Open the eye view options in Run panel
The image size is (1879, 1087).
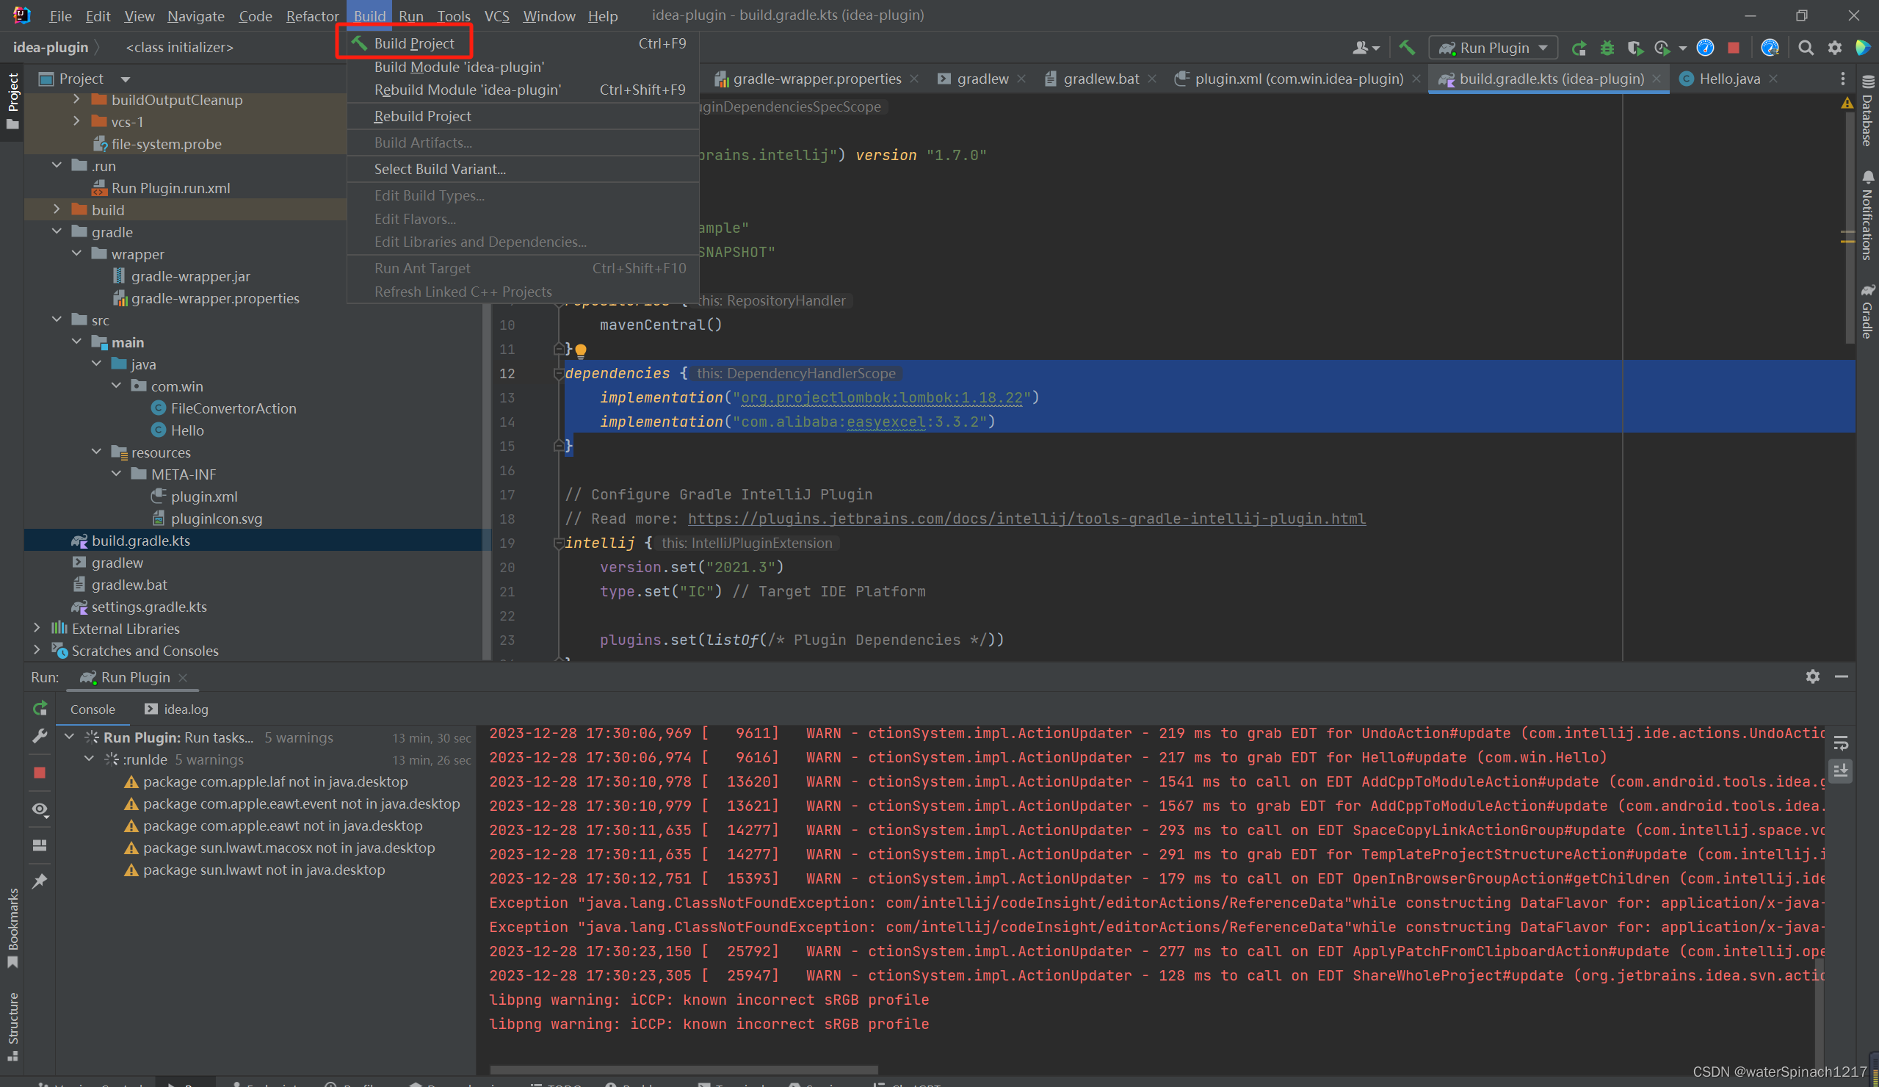click(x=40, y=809)
